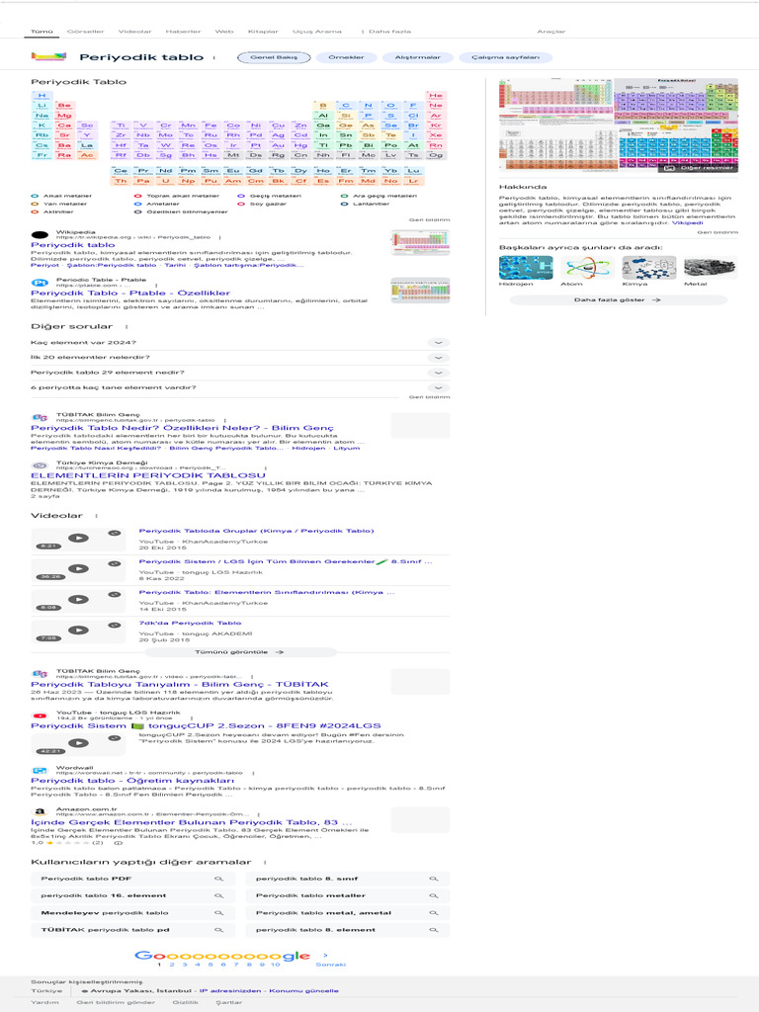Search related 'Mendeleyev periyodik tablo'
Viewport: 759px width, 1012px height.
pos(132,913)
